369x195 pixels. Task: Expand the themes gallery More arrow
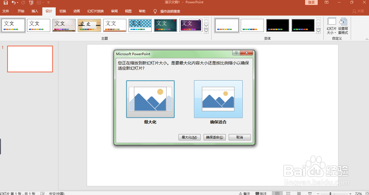(206, 31)
